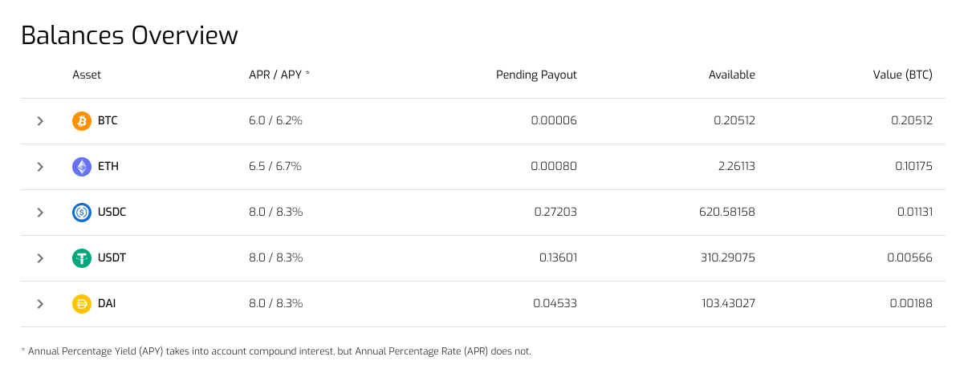Open the USDC row expander arrow

coord(40,213)
